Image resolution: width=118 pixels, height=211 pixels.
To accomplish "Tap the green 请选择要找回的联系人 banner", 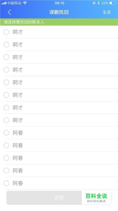I will (x=59, y=22).
